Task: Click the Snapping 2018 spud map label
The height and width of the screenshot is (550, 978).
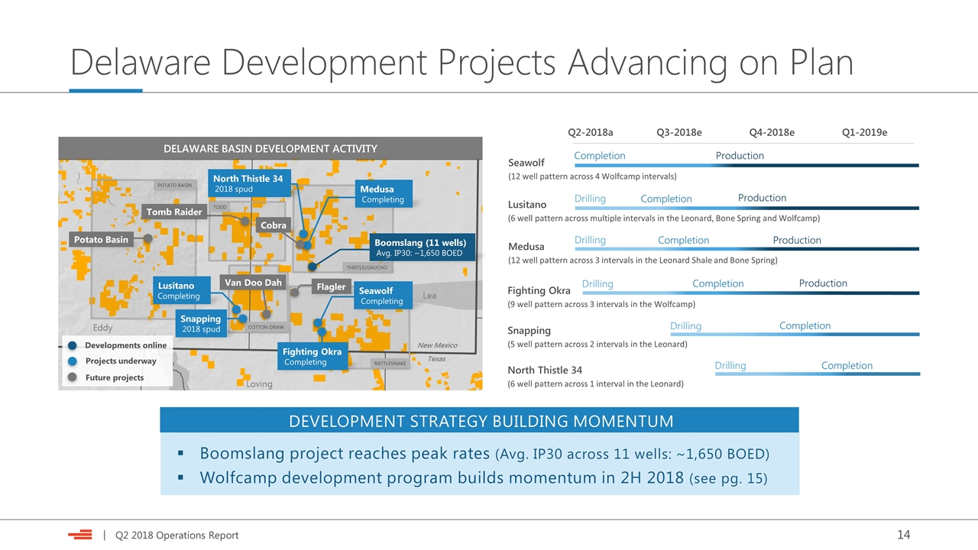Action: 201,324
